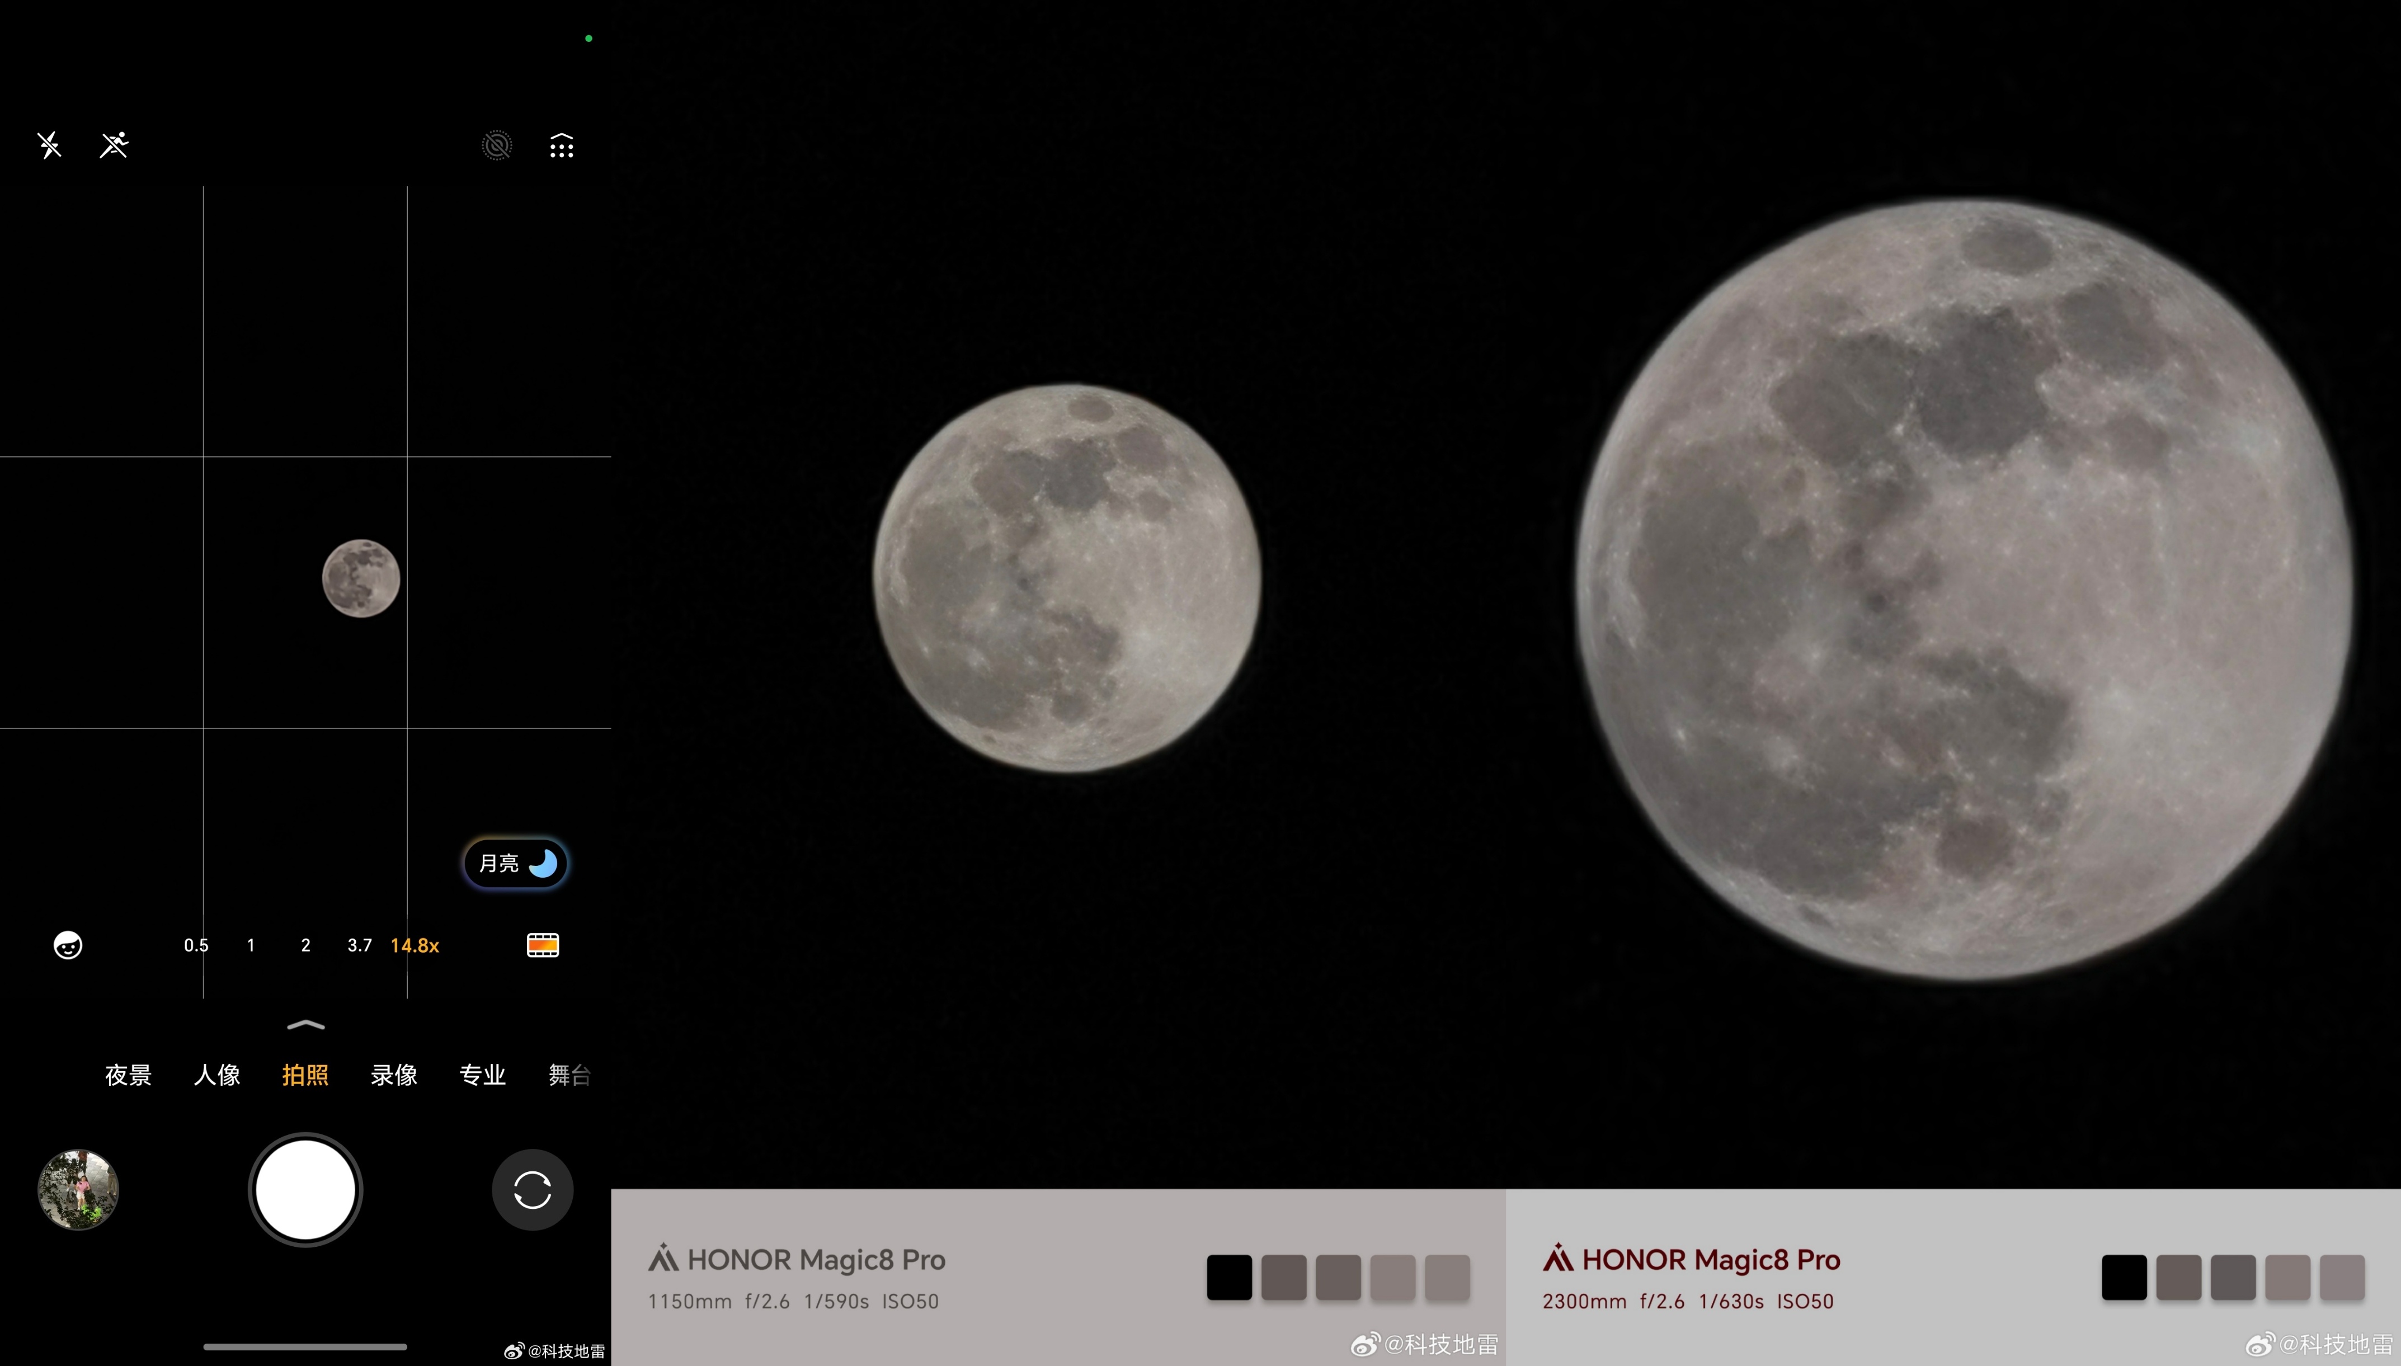2401x1366 pixels.
Task: Flip camera with the rotate icon
Action: point(532,1190)
